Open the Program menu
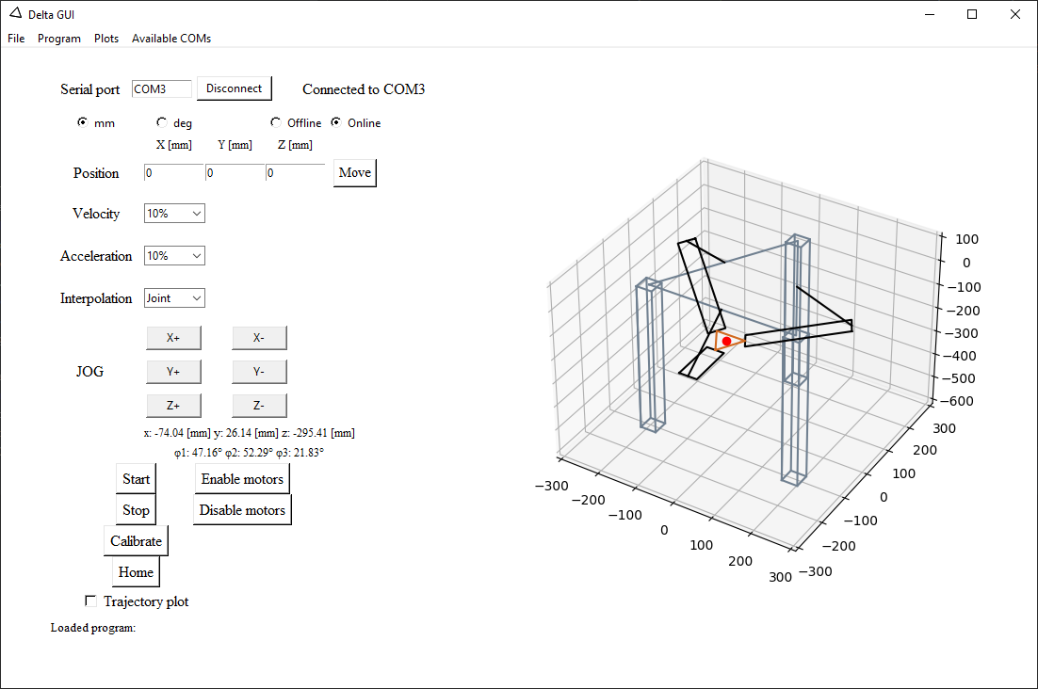 click(59, 39)
